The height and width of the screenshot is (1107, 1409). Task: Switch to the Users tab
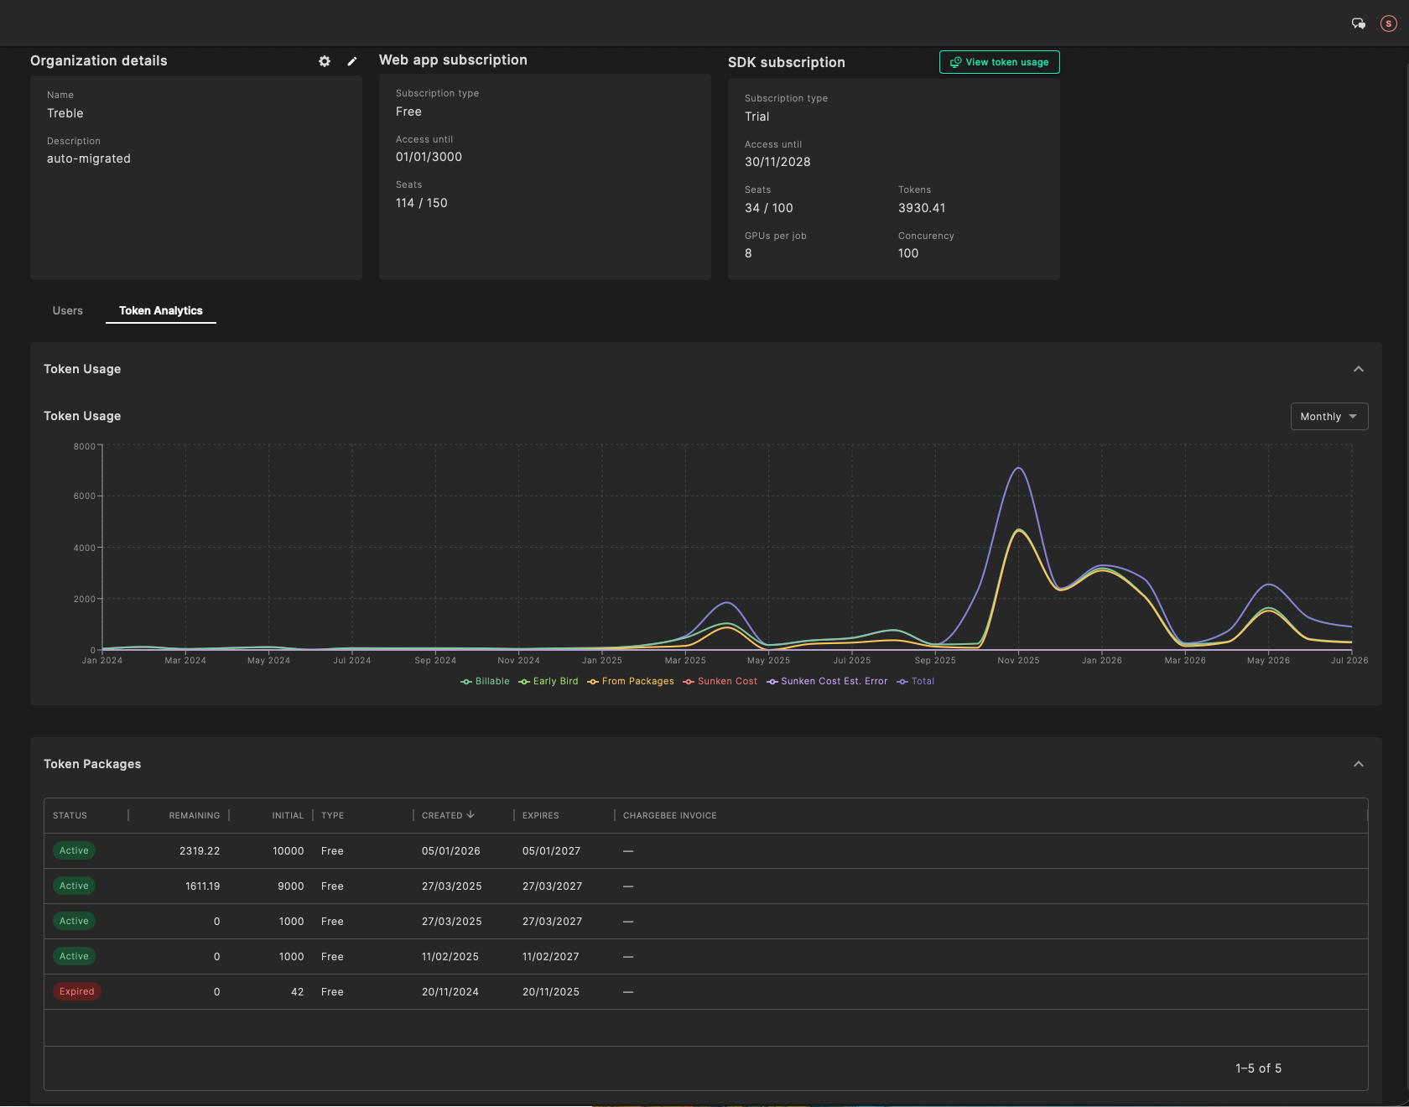[68, 310]
